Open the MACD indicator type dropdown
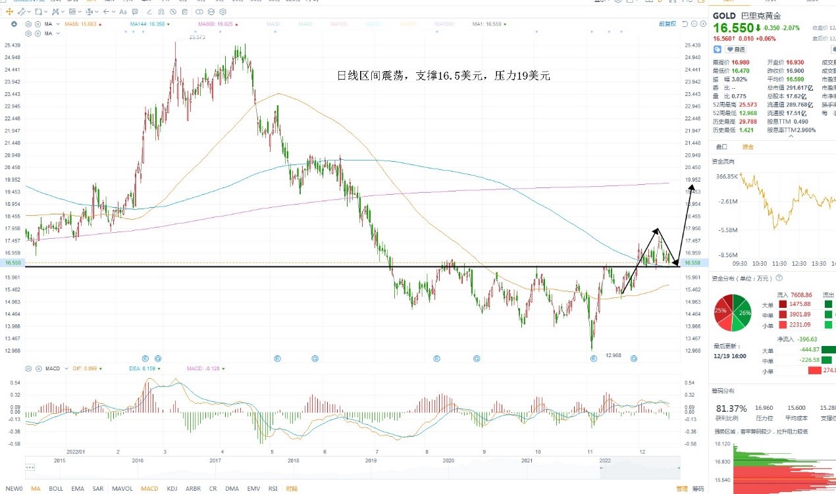 click(x=66, y=368)
